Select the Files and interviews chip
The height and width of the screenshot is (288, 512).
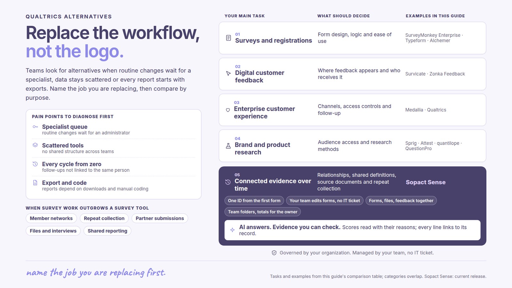[53, 231]
